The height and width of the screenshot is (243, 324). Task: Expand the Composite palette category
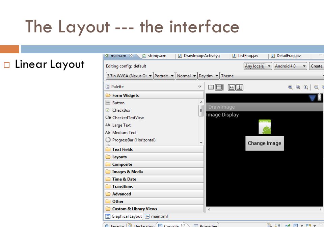point(154,164)
